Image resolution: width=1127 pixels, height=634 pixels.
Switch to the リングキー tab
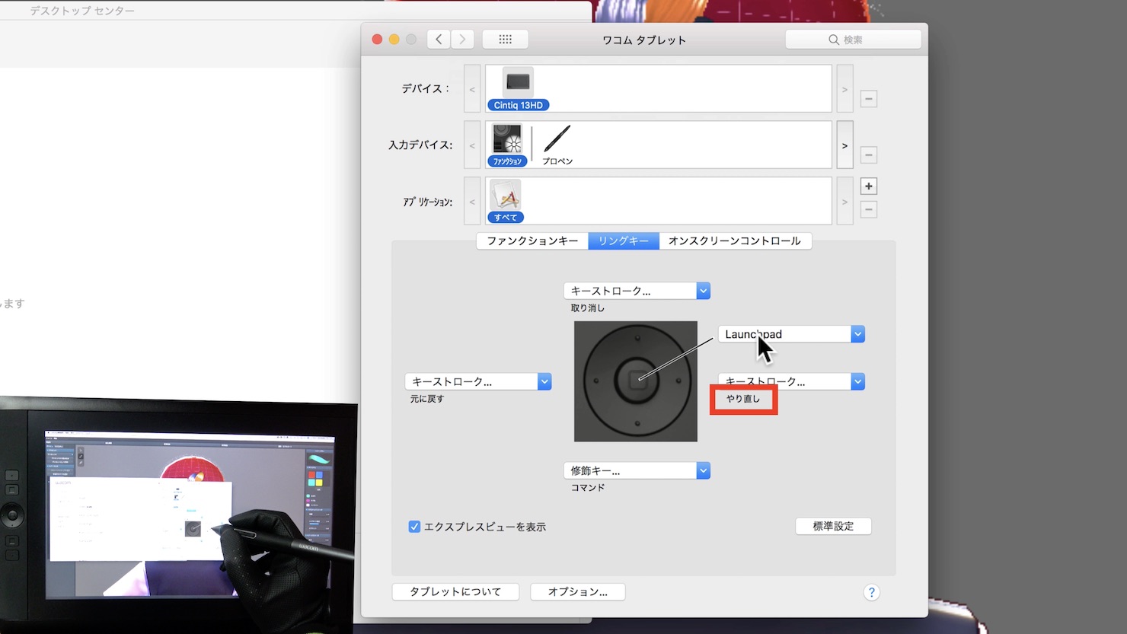pyautogui.click(x=624, y=241)
